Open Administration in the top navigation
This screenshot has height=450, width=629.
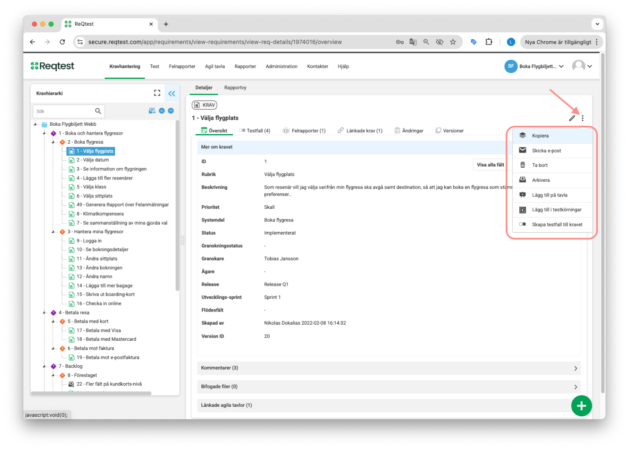pyautogui.click(x=281, y=66)
